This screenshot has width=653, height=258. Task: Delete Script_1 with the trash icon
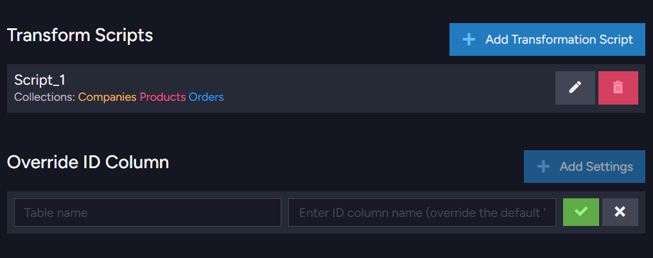pos(618,88)
